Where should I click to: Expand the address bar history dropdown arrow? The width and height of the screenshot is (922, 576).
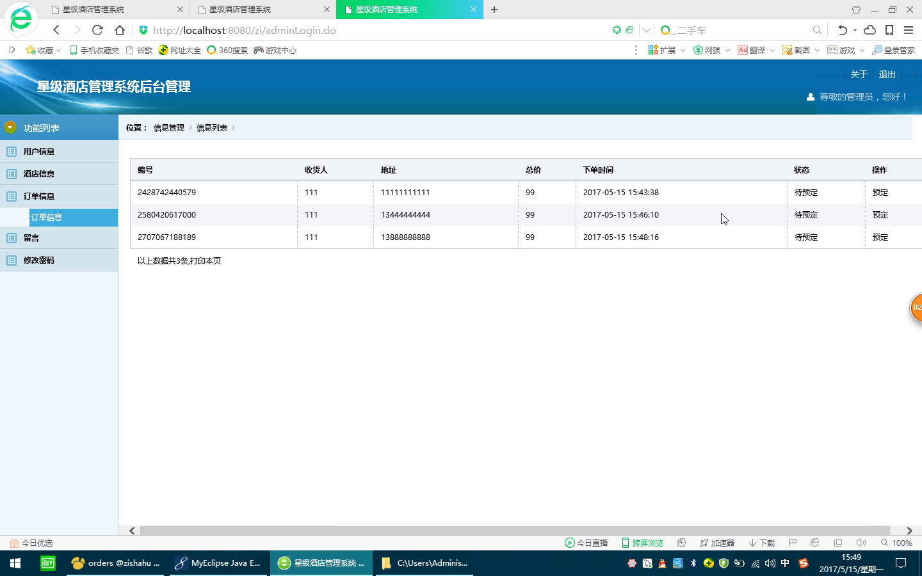point(647,30)
